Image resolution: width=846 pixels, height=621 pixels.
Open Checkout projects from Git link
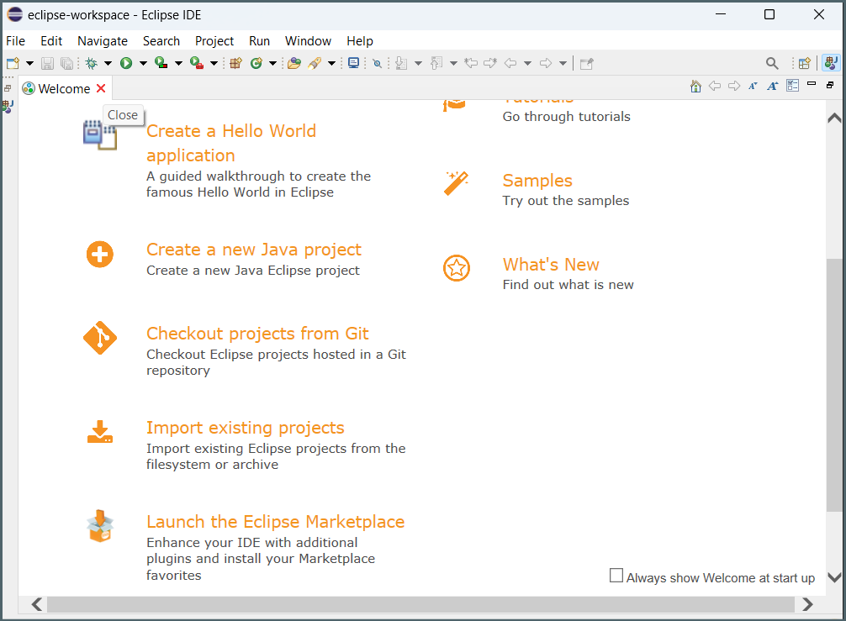coord(257,334)
